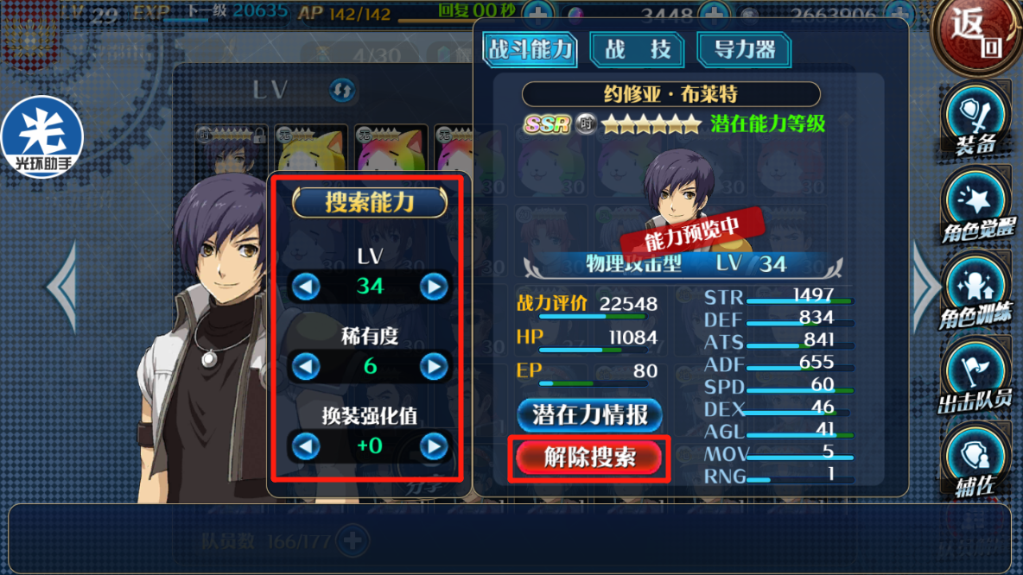The height and width of the screenshot is (575, 1023).
Task: Decrease 换装强化值 with left arrow
Action: pyautogui.click(x=306, y=446)
